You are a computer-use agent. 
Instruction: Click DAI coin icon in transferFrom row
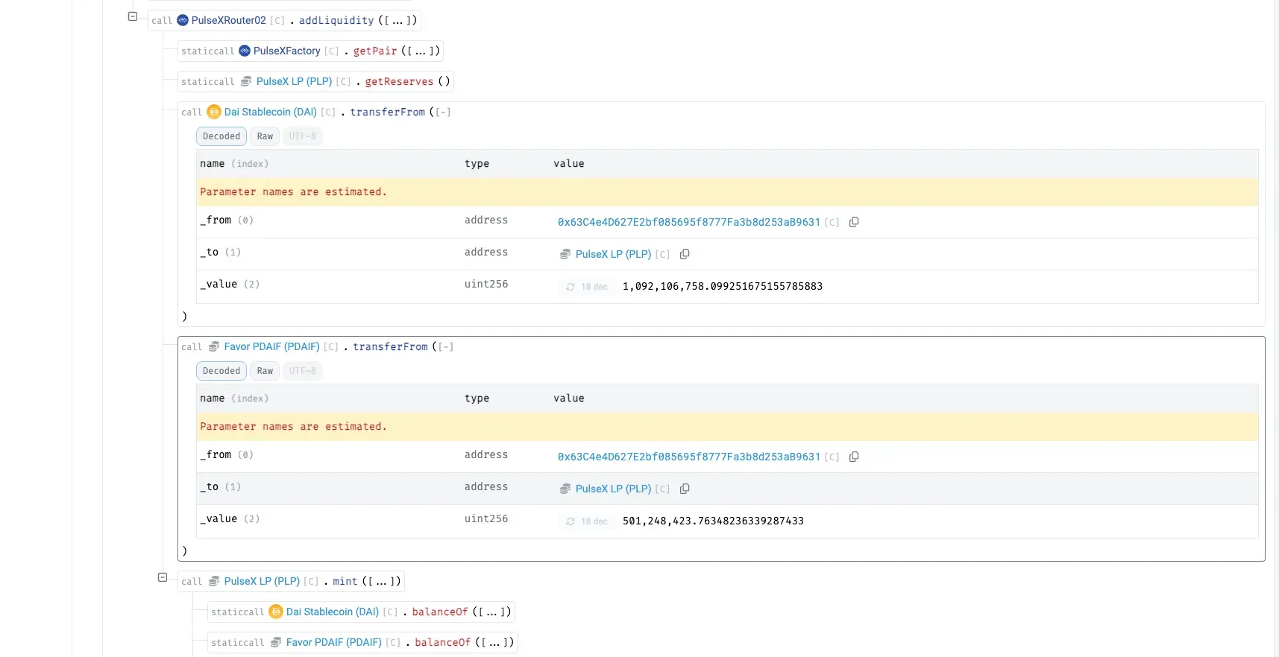[x=214, y=112]
